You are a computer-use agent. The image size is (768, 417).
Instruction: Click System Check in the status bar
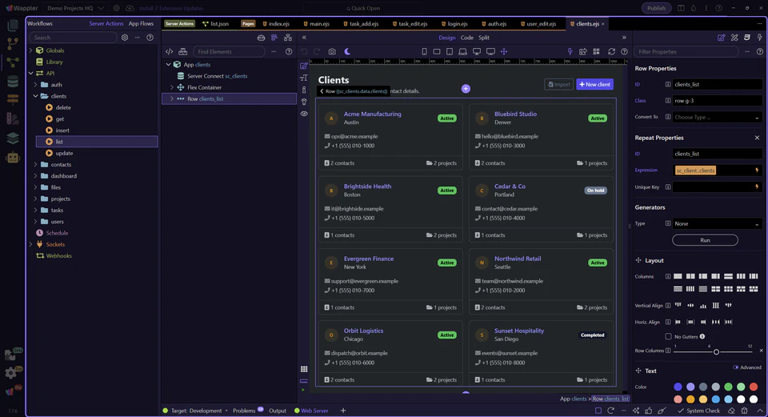699,411
